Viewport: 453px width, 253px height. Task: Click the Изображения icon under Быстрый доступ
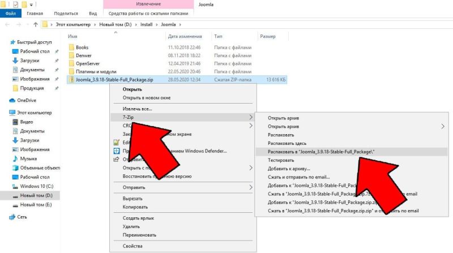pos(15,79)
